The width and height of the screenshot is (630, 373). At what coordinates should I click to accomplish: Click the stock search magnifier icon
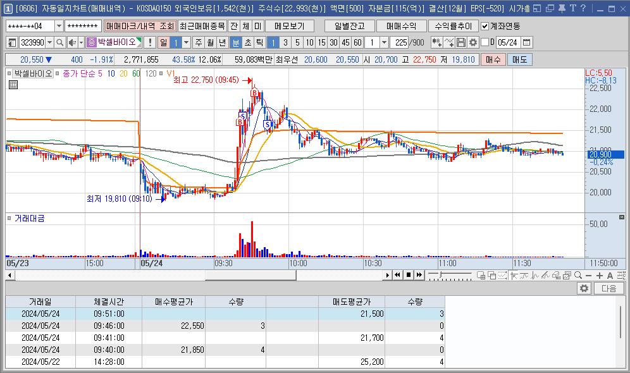[x=59, y=42]
